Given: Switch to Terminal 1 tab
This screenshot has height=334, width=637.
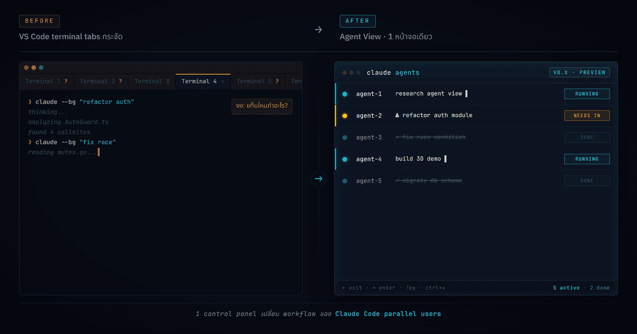Looking at the screenshot, I should [47, 81].
